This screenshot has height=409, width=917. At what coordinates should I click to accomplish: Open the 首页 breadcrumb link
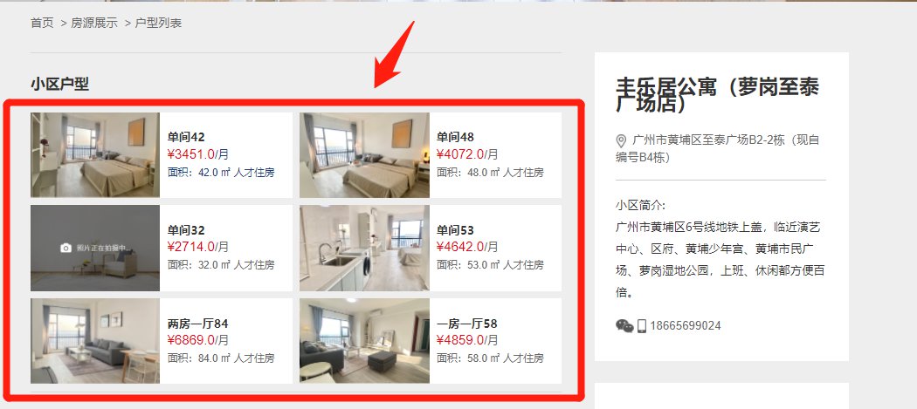[x=42, y=24]
